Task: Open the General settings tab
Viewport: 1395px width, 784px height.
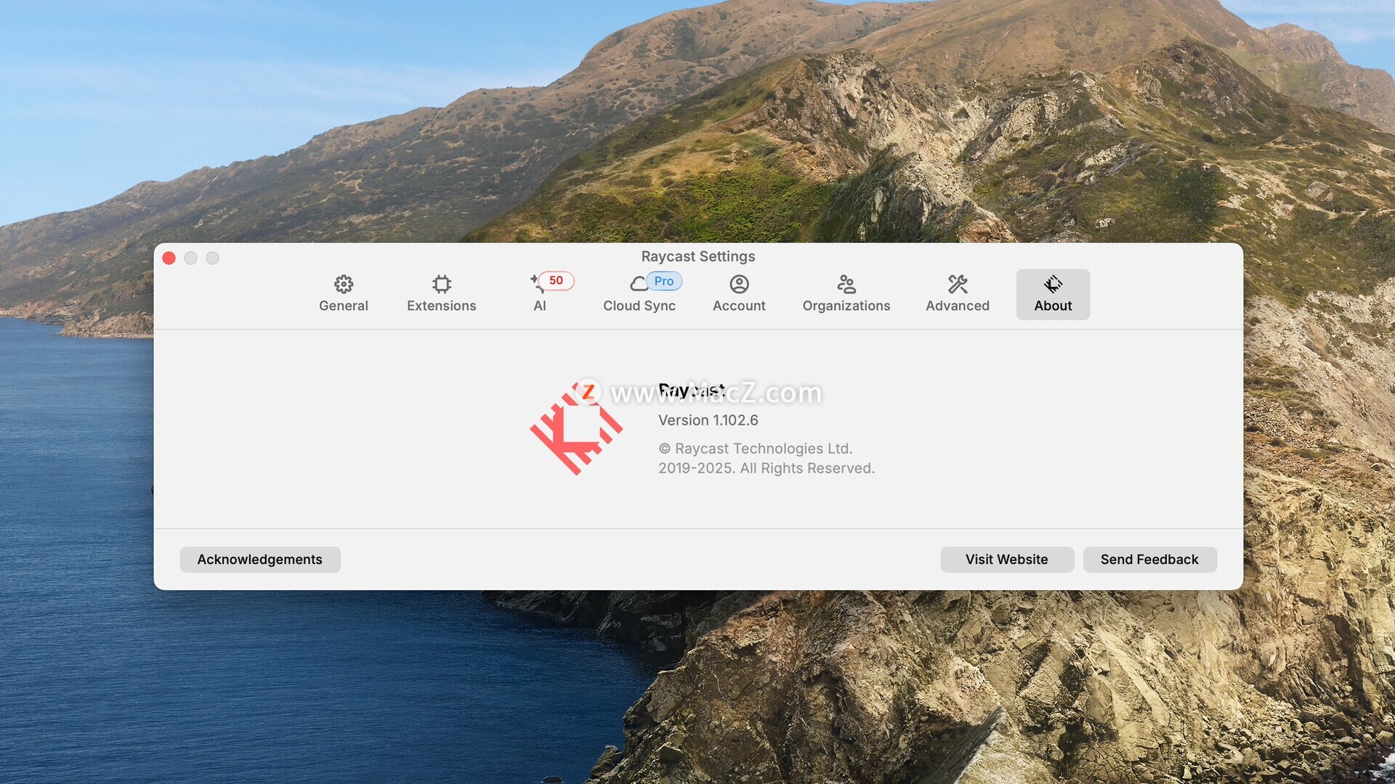Action: point(344,294)
